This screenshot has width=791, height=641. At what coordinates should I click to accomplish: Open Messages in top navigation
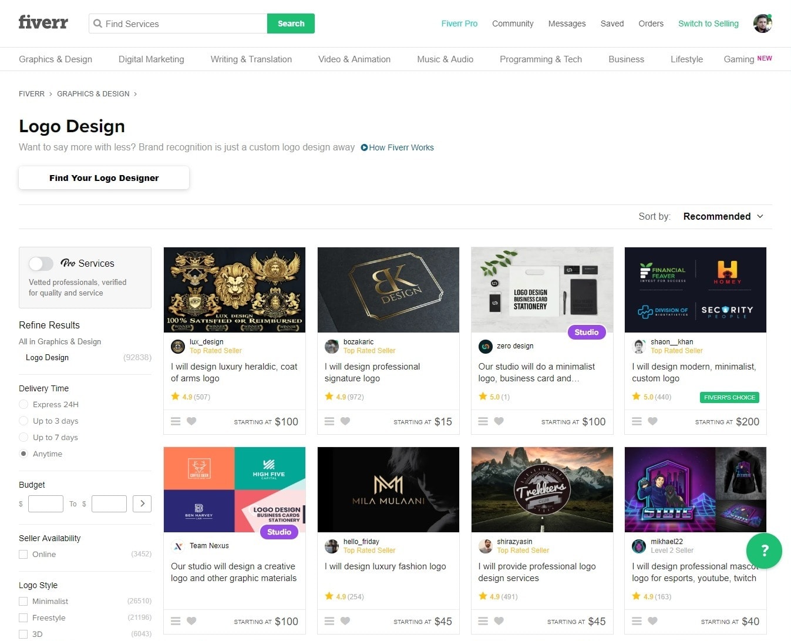click(567, 24)
